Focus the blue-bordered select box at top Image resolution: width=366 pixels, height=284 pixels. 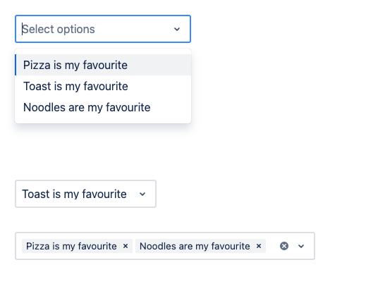coord(103,29)
